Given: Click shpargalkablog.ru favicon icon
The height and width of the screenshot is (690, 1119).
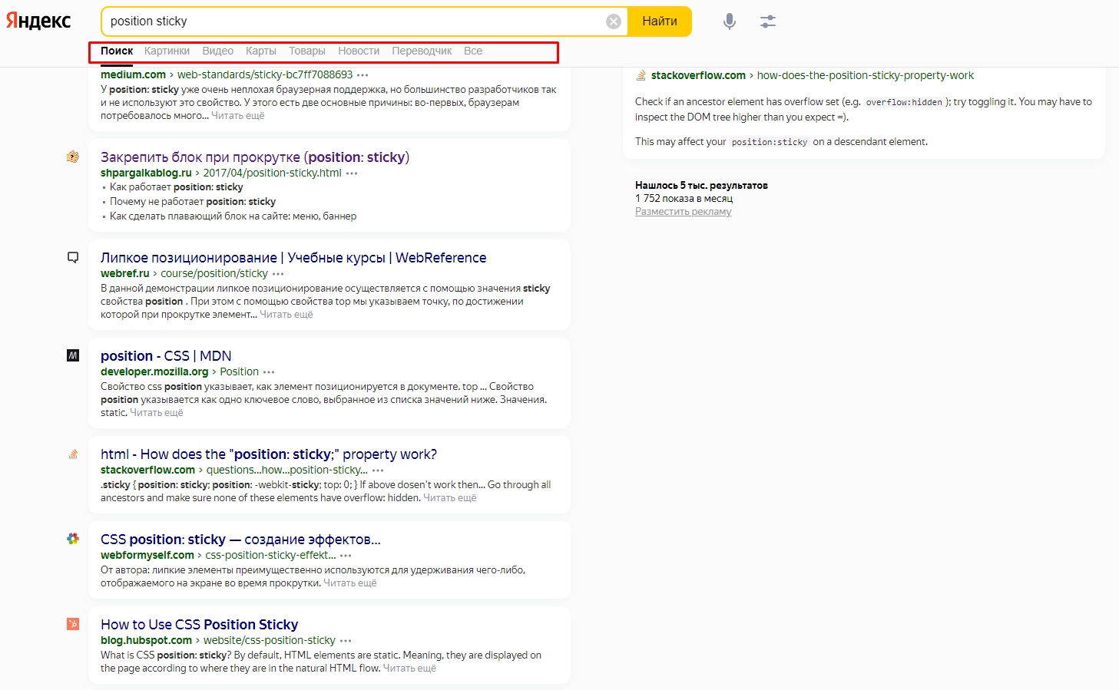Looking at the screenshot, I should coord(73,157).
